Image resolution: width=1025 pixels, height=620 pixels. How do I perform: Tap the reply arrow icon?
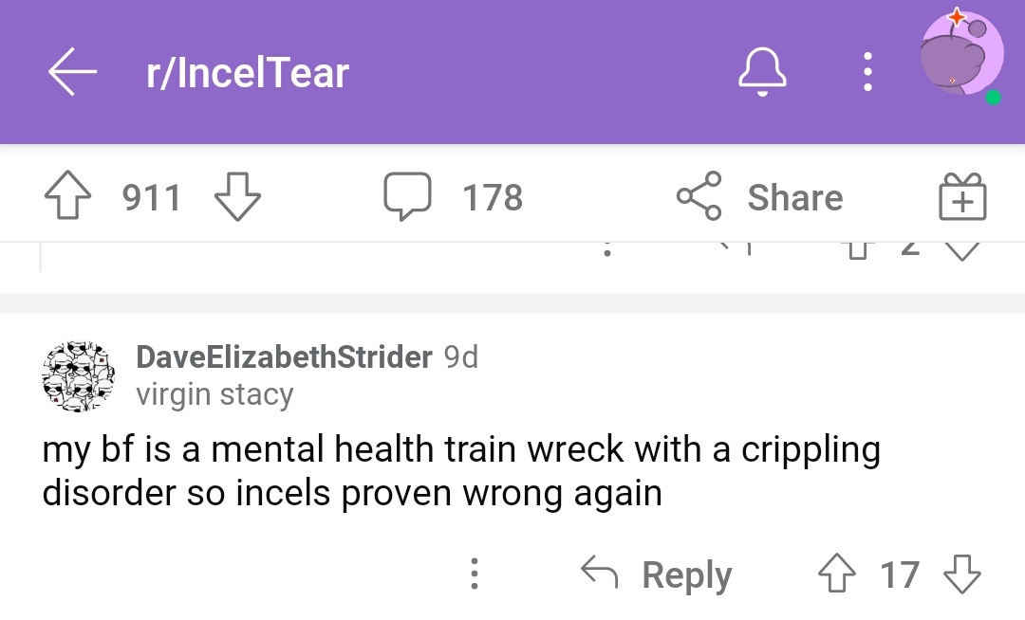click(600, 573)
